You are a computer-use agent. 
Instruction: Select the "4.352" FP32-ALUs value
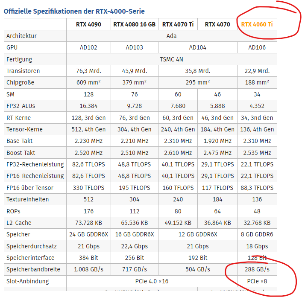coord(257,106)
